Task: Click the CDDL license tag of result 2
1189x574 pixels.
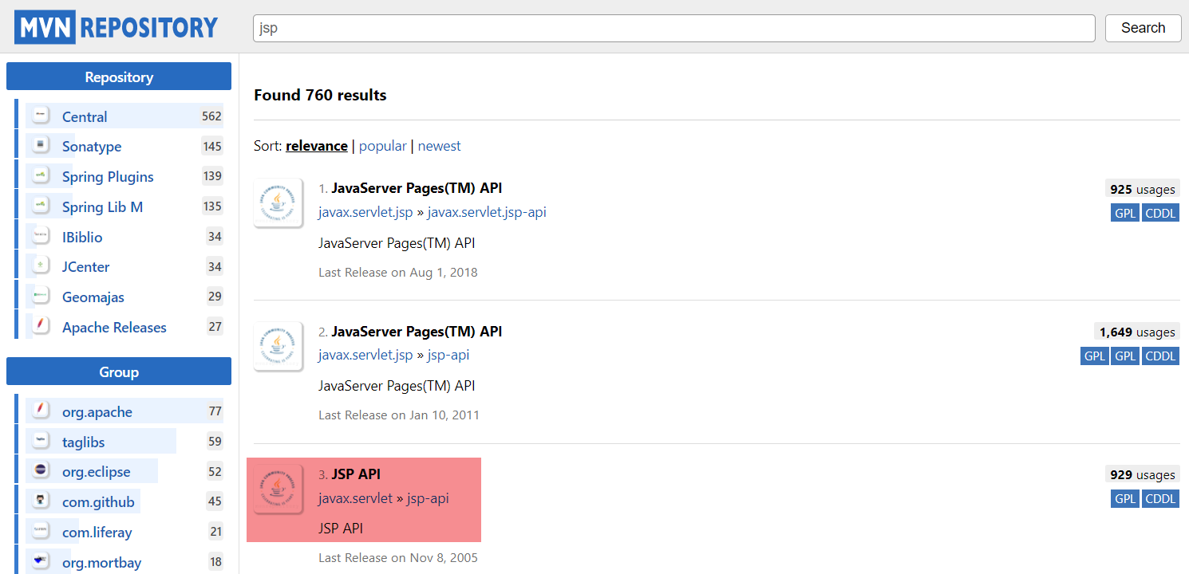Action: click(x=1160, y=356)
